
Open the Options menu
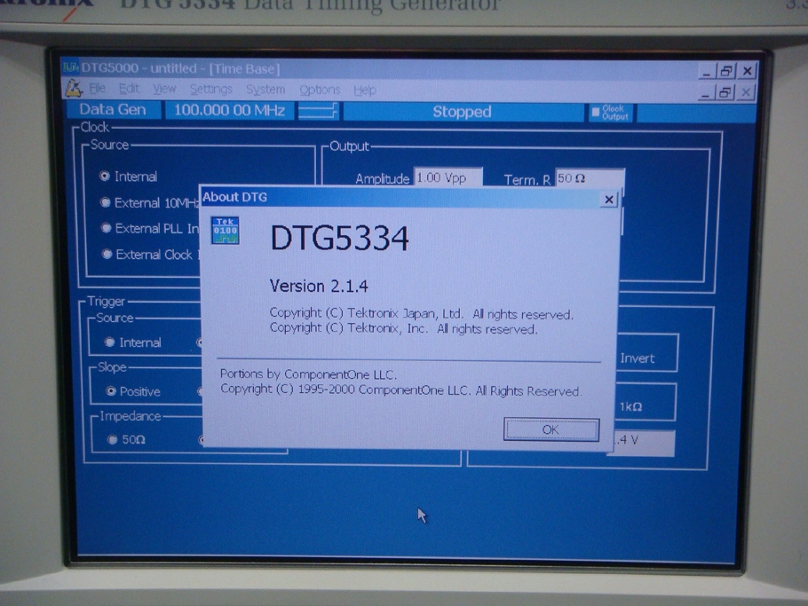[320, 91]
